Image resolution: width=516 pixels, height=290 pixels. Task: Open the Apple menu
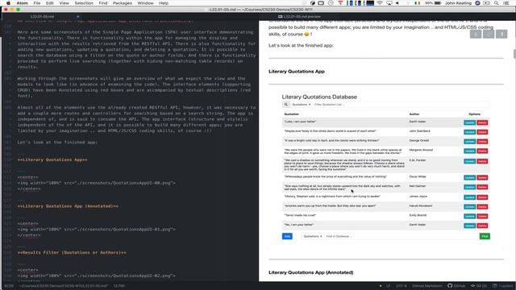pos(9,3)
